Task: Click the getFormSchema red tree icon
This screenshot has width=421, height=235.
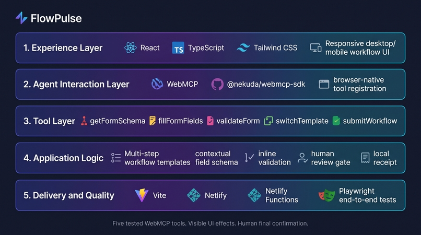Action: 84,121
